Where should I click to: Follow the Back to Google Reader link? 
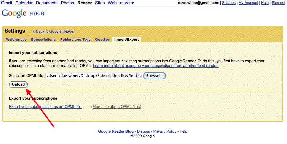coord(54,31)
